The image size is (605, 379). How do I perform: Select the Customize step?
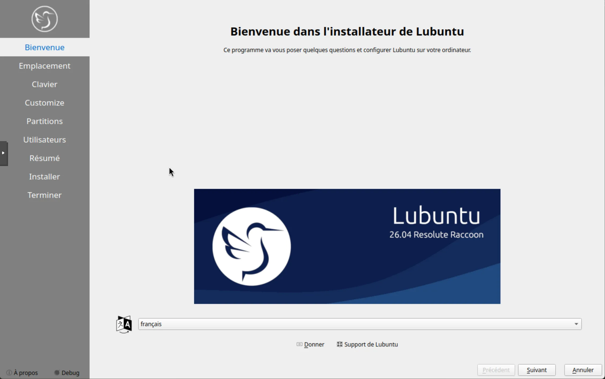pos(45,103)
